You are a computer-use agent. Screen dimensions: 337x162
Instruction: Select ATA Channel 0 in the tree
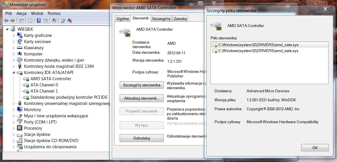click(x=44, y=85)
